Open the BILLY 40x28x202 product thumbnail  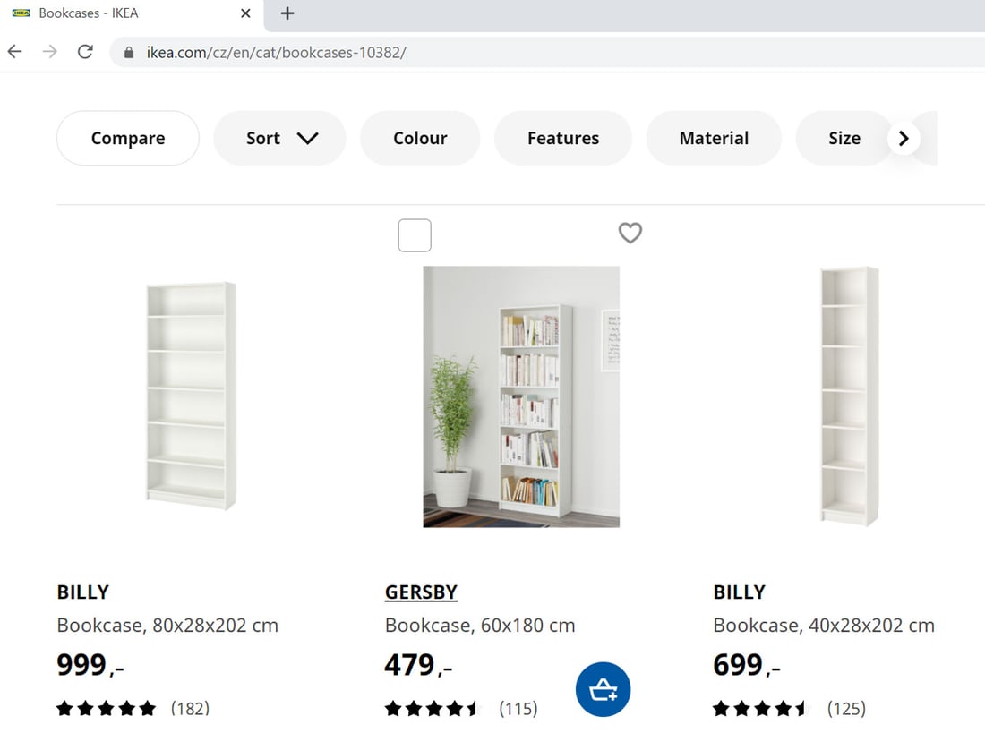coord(849,396)
